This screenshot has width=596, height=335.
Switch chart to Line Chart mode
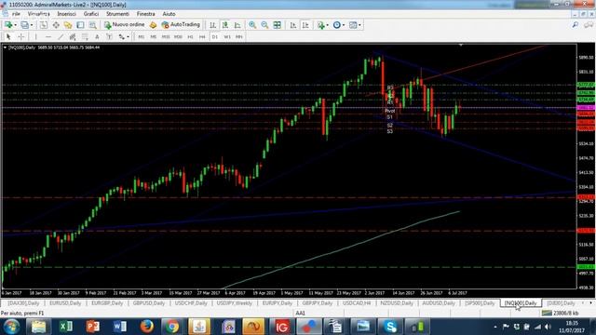(237, 25)
